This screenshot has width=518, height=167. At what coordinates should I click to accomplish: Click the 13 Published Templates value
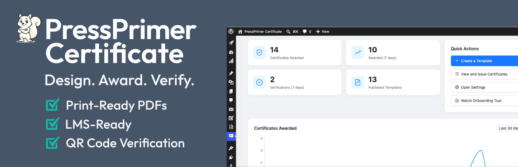372,79
